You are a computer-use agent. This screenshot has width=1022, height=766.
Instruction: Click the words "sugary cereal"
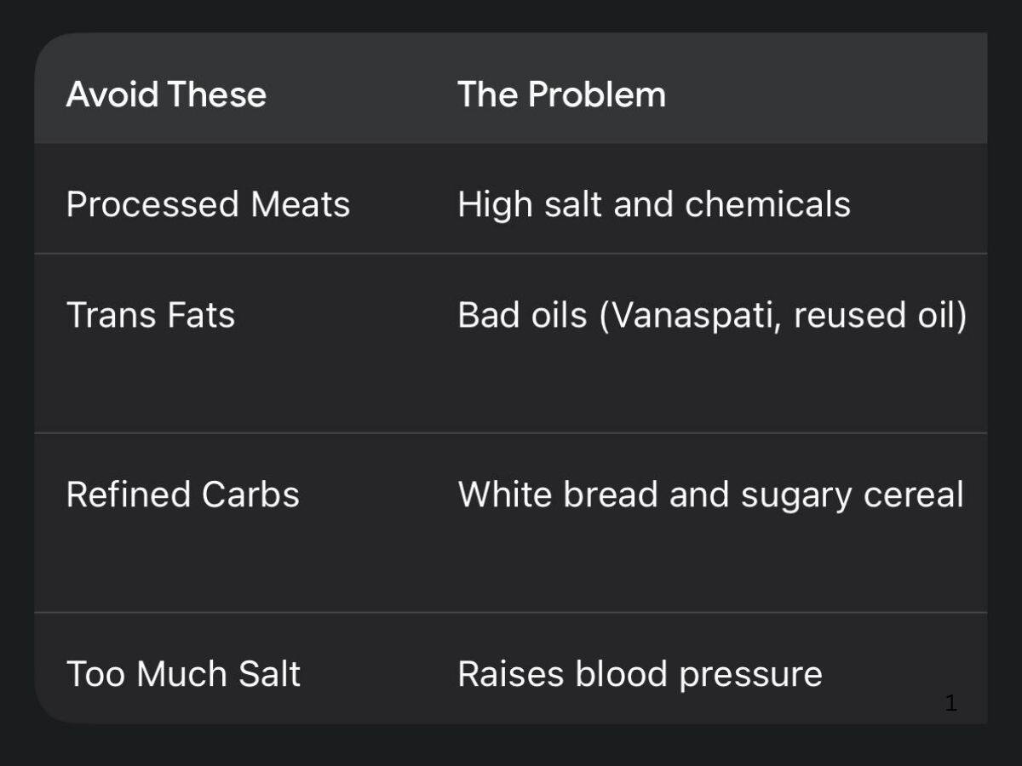852,494
